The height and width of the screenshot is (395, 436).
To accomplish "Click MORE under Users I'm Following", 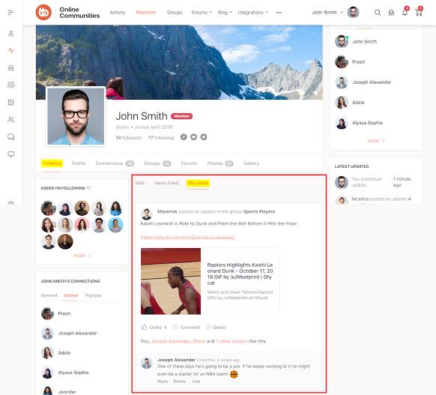I will point(82,256).
